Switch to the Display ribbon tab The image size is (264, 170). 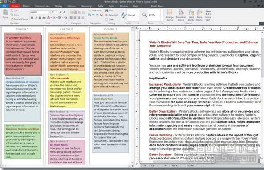click(x=58, y=6)
